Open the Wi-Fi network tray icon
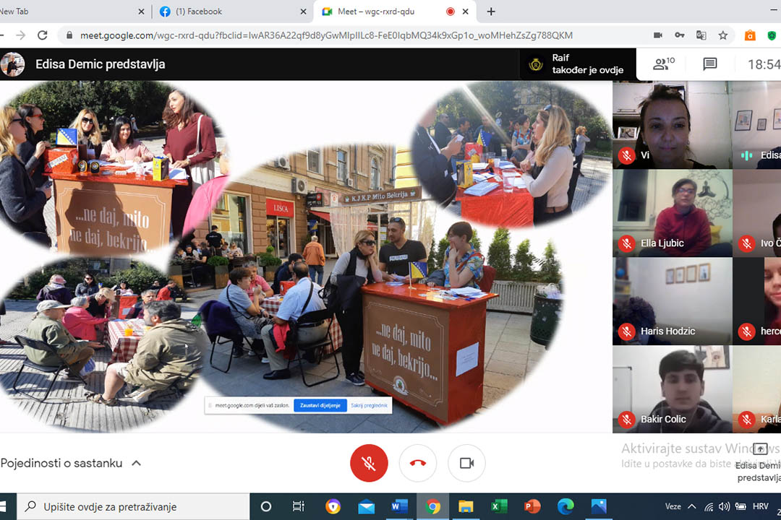 point(708,506)
